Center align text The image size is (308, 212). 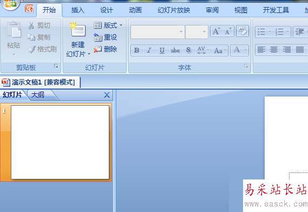coord(274,49)
